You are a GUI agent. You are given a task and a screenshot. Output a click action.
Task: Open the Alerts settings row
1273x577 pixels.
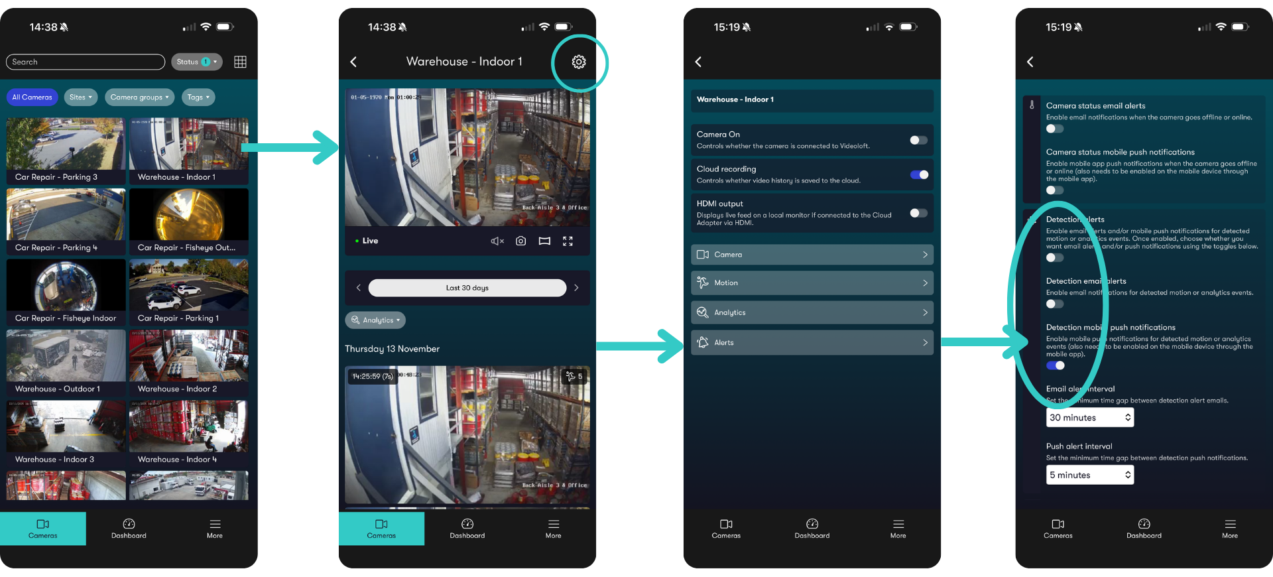(812, 342)
